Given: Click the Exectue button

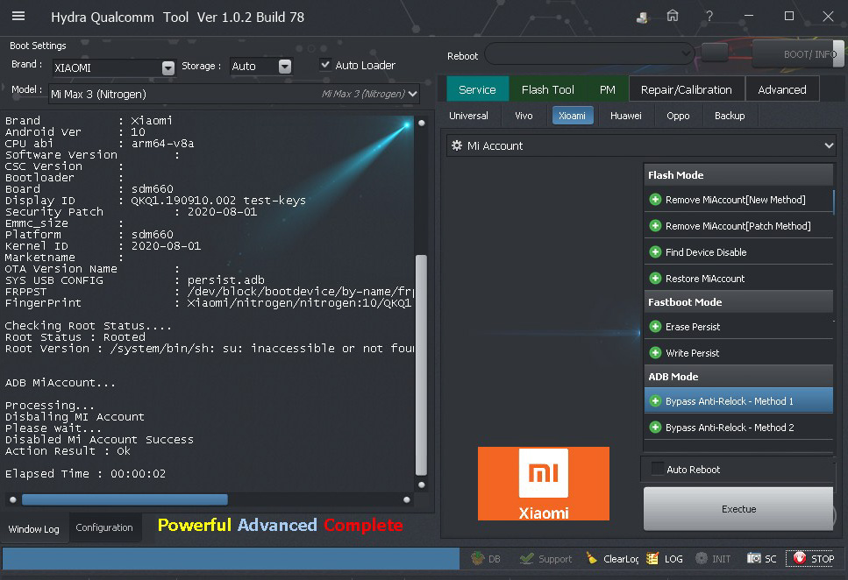Looking at the screenshot, I should coord(738,509).
